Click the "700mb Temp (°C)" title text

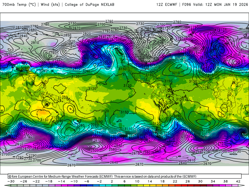coord(19,4)
